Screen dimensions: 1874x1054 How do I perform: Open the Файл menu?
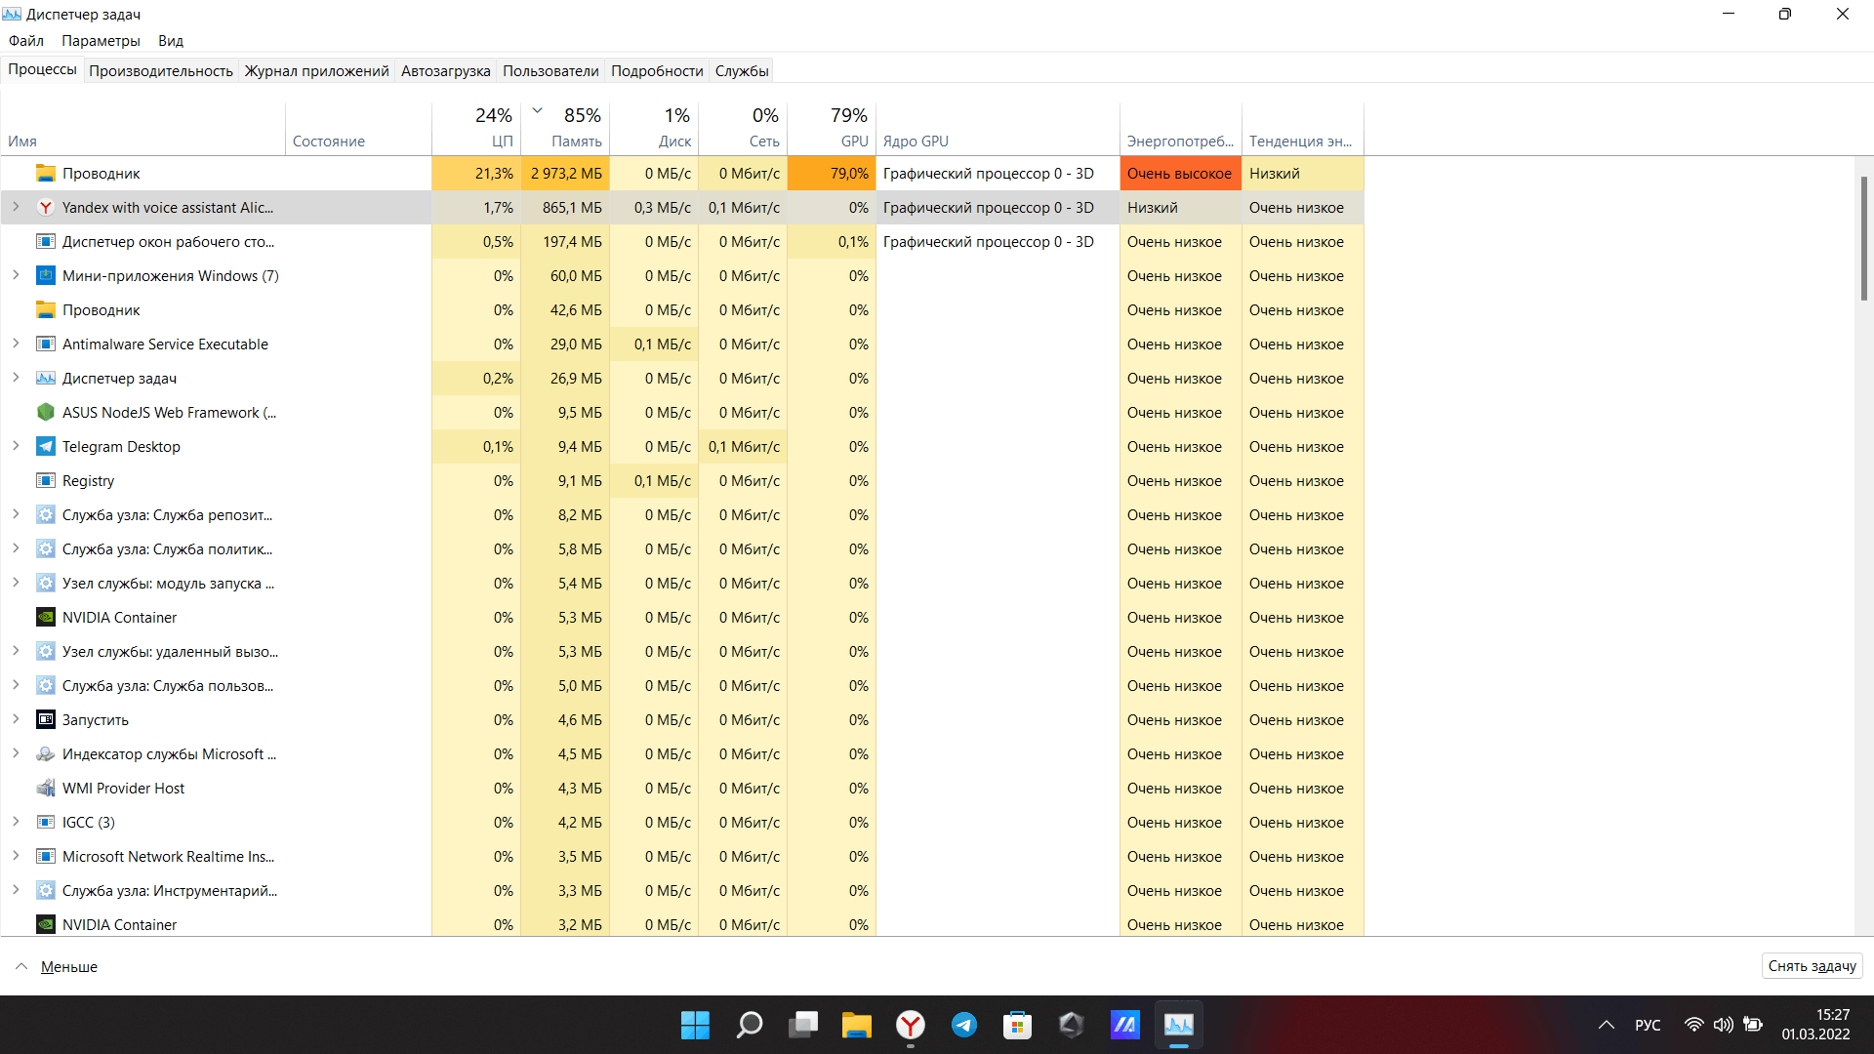point(26,41)
